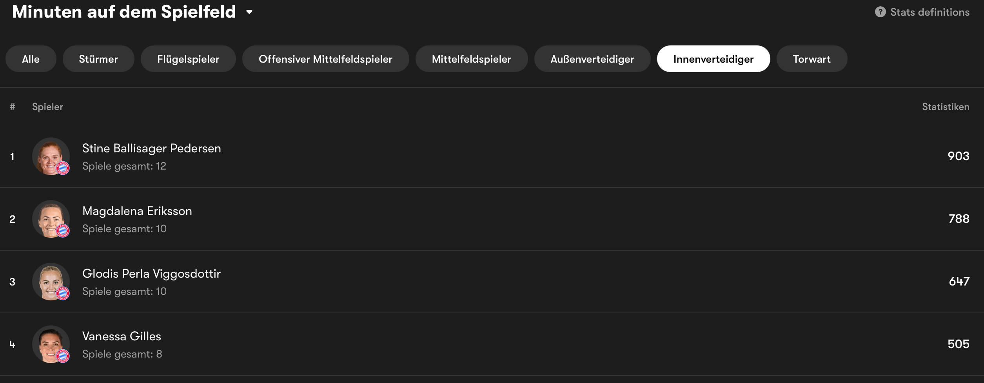Image resolution: width=984 pixels, height=383 pixels.
Task: Filter by Flügelspieler
Action: click(x=188, y=59)
